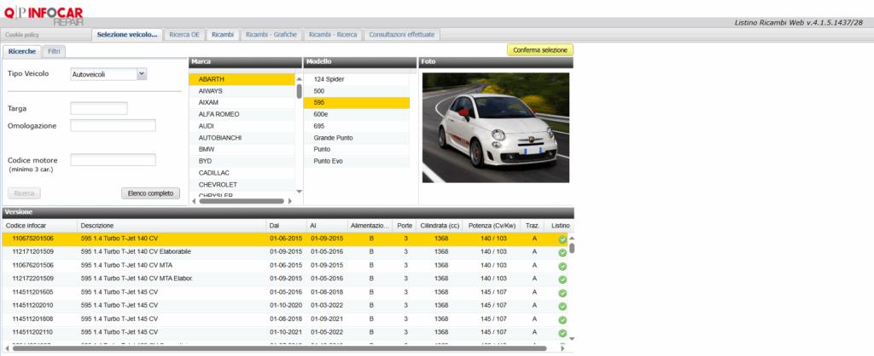Switch to the Filtri tab
Viewport: 874px width, 356px height.
click(54, 51)
